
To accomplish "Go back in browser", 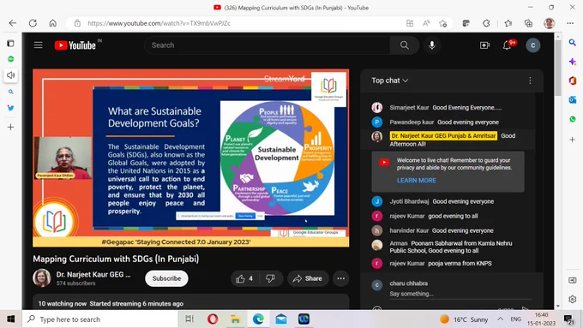I will 13,23.
